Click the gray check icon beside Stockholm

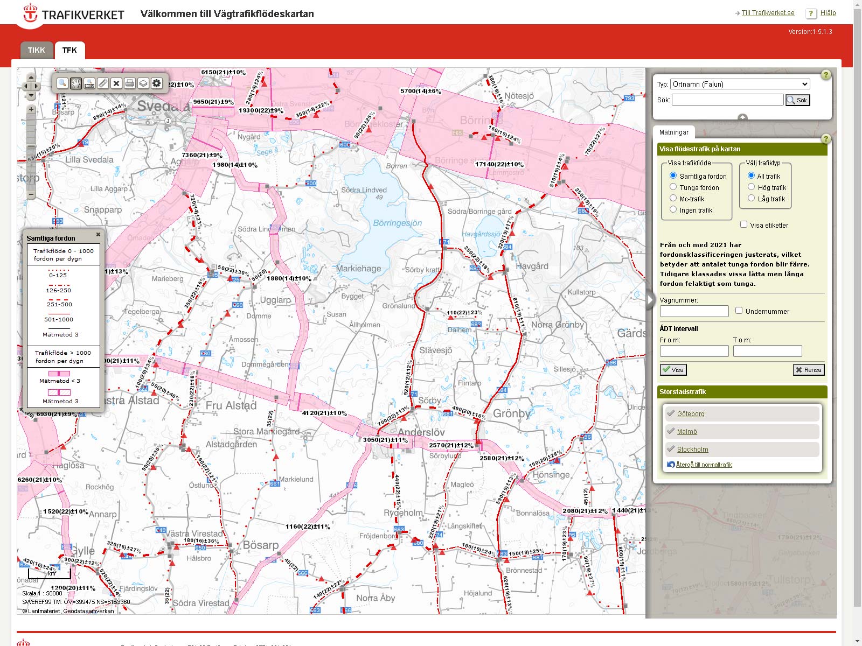click(671, 449)
